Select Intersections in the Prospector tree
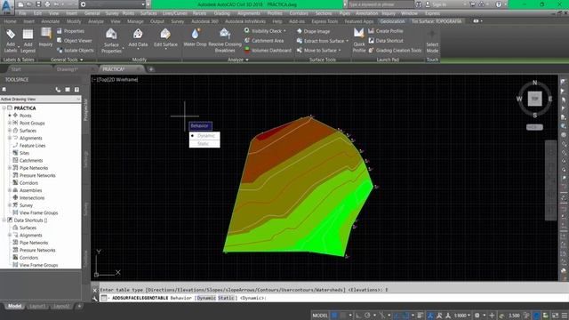 (x=32, y=197)
